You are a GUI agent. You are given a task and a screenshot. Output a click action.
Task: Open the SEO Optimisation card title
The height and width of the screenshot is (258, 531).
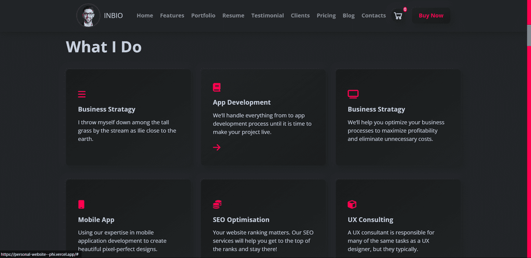241,220
